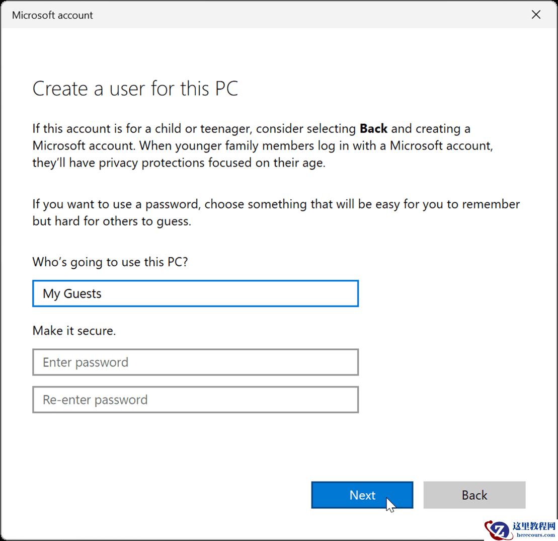Viewport: 558px width, 541px height.
Task: Click the Make it secure label
Action: (x=74, y=330)
